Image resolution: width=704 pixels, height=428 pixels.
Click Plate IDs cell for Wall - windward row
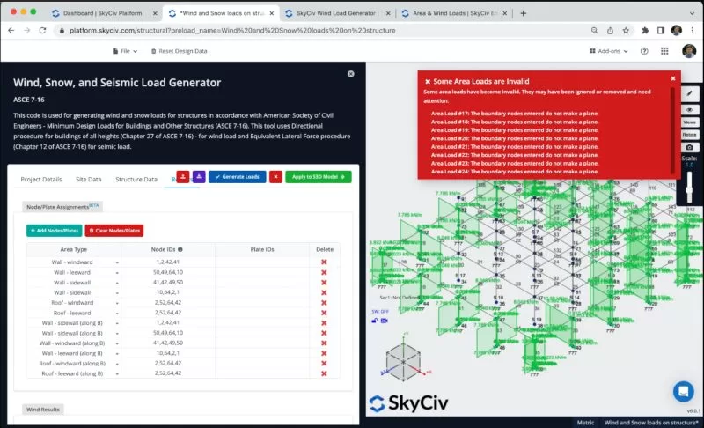point(262,262)
